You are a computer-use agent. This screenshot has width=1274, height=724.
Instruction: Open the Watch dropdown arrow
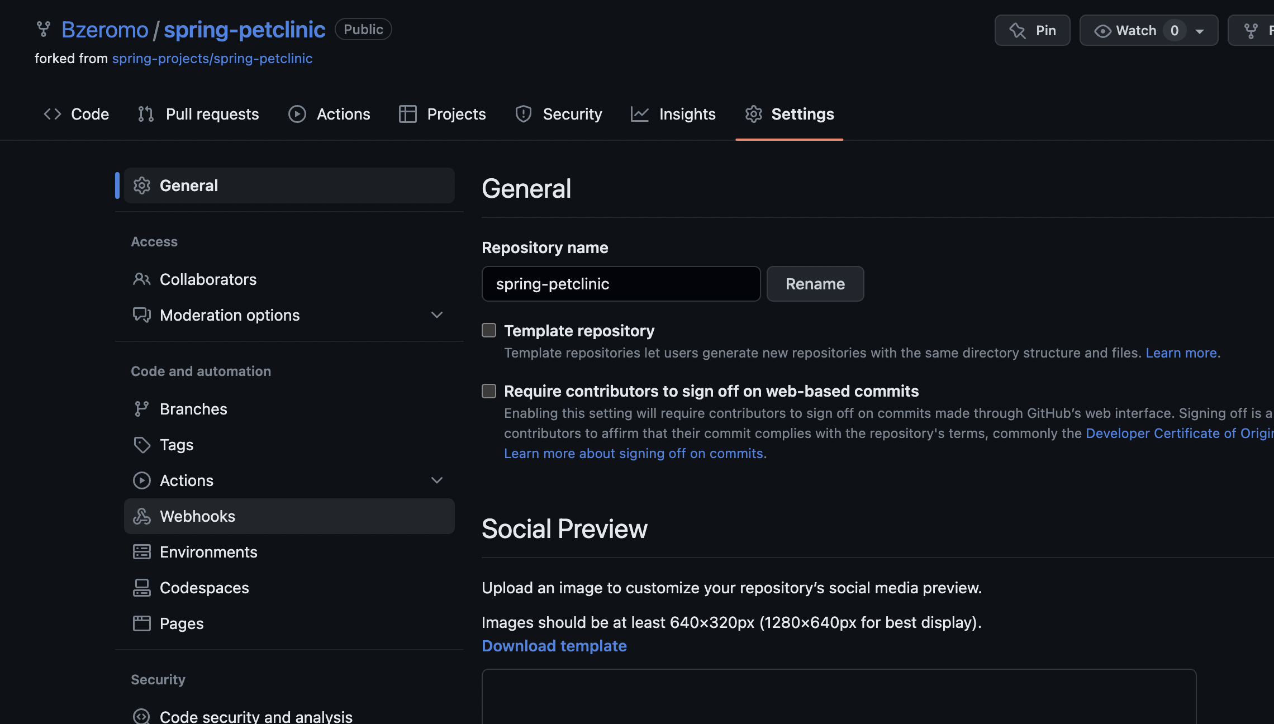[1200, 31]
